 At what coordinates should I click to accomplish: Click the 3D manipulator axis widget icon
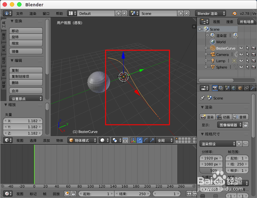(x=133, y=140)
